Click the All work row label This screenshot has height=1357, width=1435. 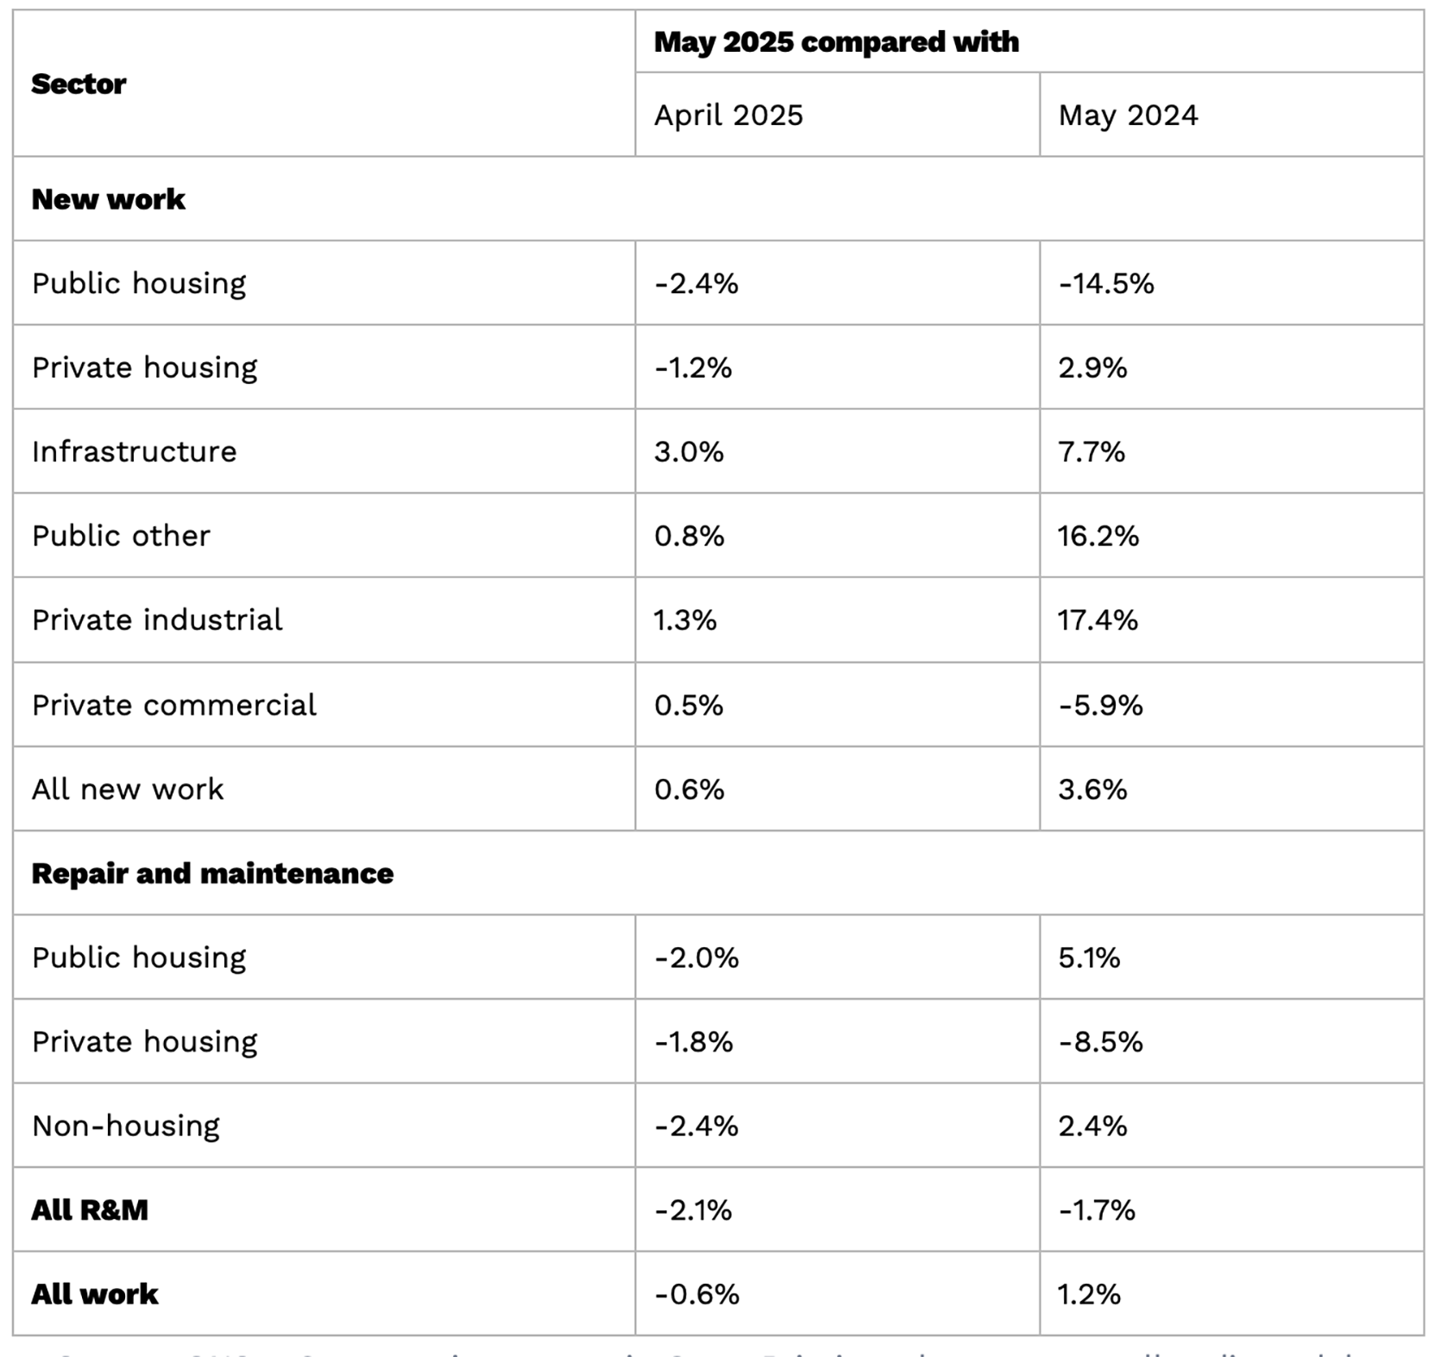pos(95,1294)
